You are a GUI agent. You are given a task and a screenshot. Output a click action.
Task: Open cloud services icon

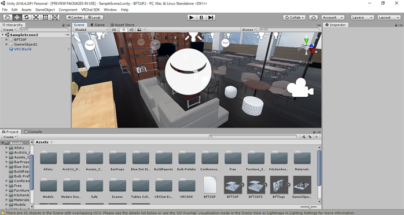point(313,17)
